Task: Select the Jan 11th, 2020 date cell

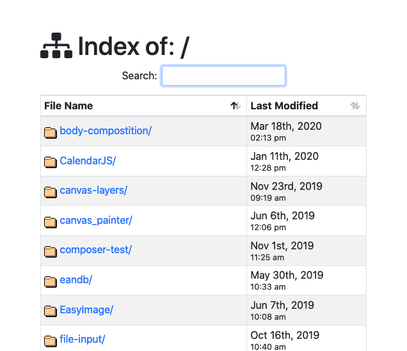Action: coord(307,161)
